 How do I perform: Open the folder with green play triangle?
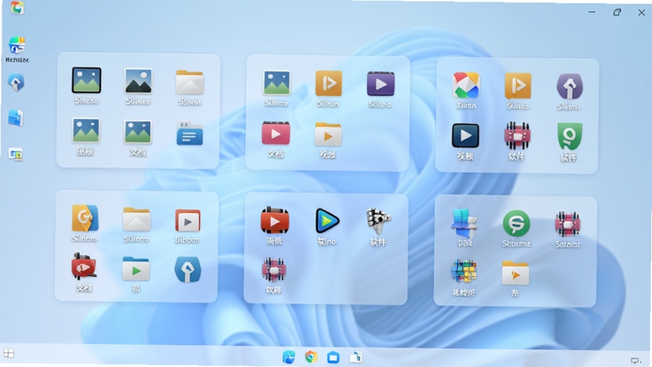(136, 269)
